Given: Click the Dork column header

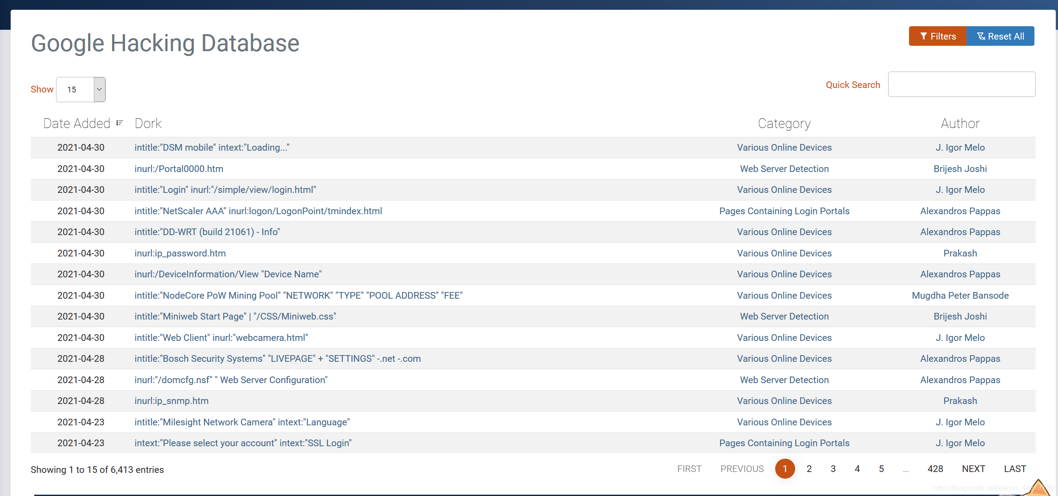Looking at the screenshot, I should [148, 124].
